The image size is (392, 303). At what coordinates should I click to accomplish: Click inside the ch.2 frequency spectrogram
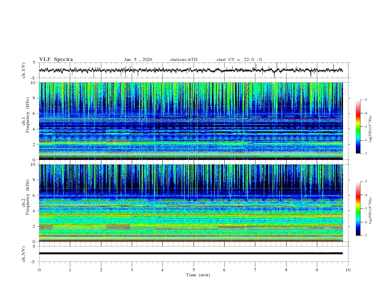(x=193, y=202)
